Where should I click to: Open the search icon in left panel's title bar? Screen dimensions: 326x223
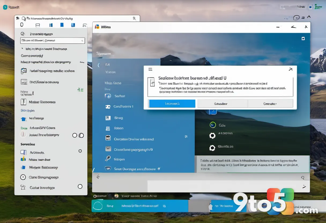pos(134,18)
